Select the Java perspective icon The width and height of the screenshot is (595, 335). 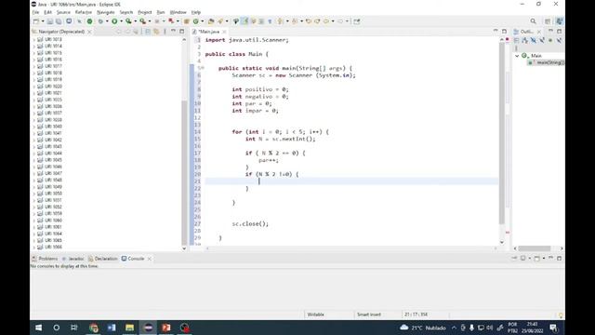[560, 21]
